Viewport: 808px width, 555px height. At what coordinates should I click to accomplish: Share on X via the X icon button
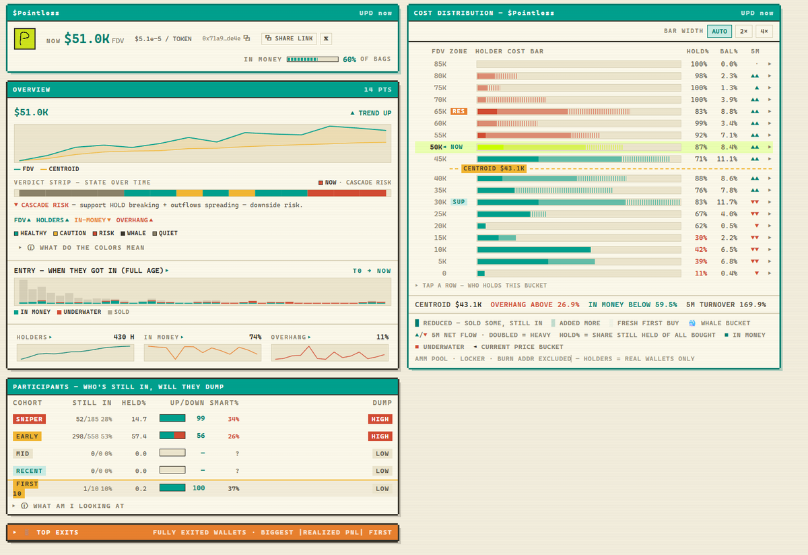tap(326, 39)
